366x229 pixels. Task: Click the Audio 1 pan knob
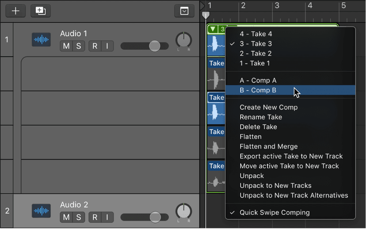click(184, 40)
